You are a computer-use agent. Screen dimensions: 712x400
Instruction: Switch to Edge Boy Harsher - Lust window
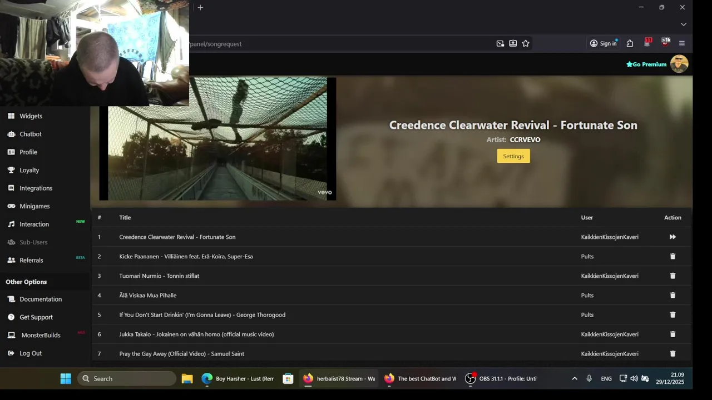coord(238,378)
